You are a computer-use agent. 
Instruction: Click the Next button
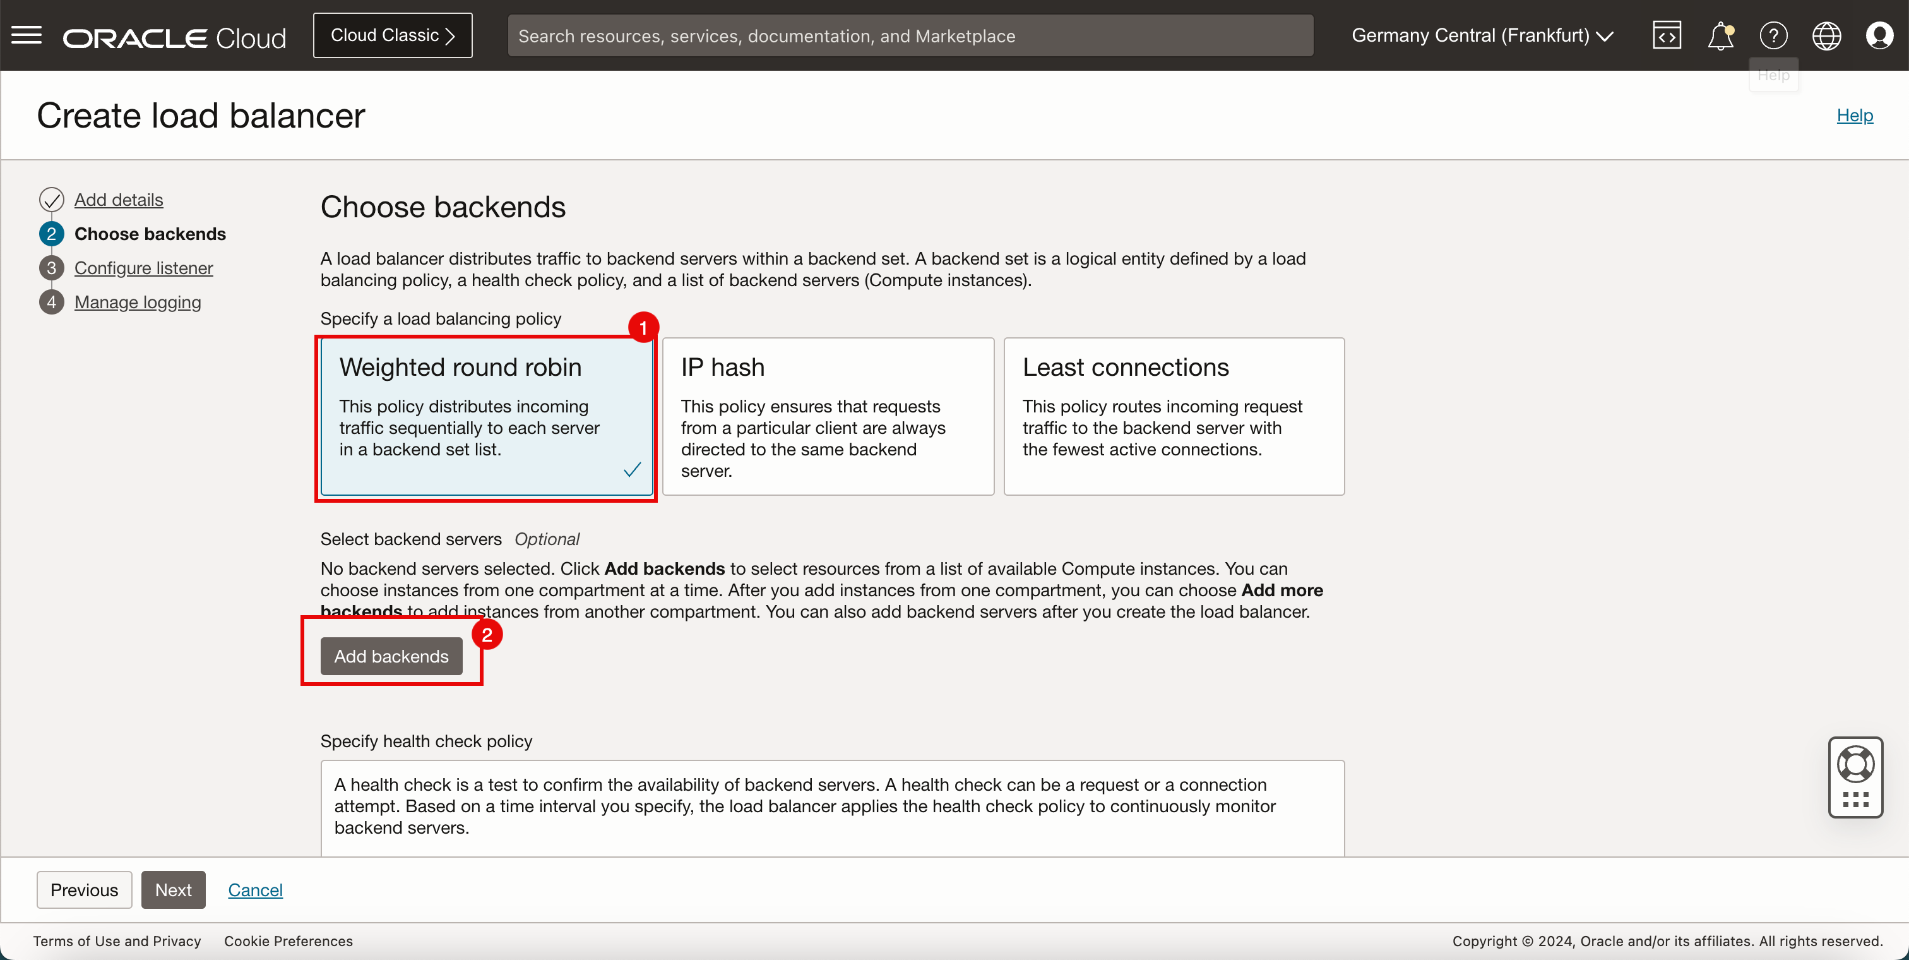tap(172, 889)
